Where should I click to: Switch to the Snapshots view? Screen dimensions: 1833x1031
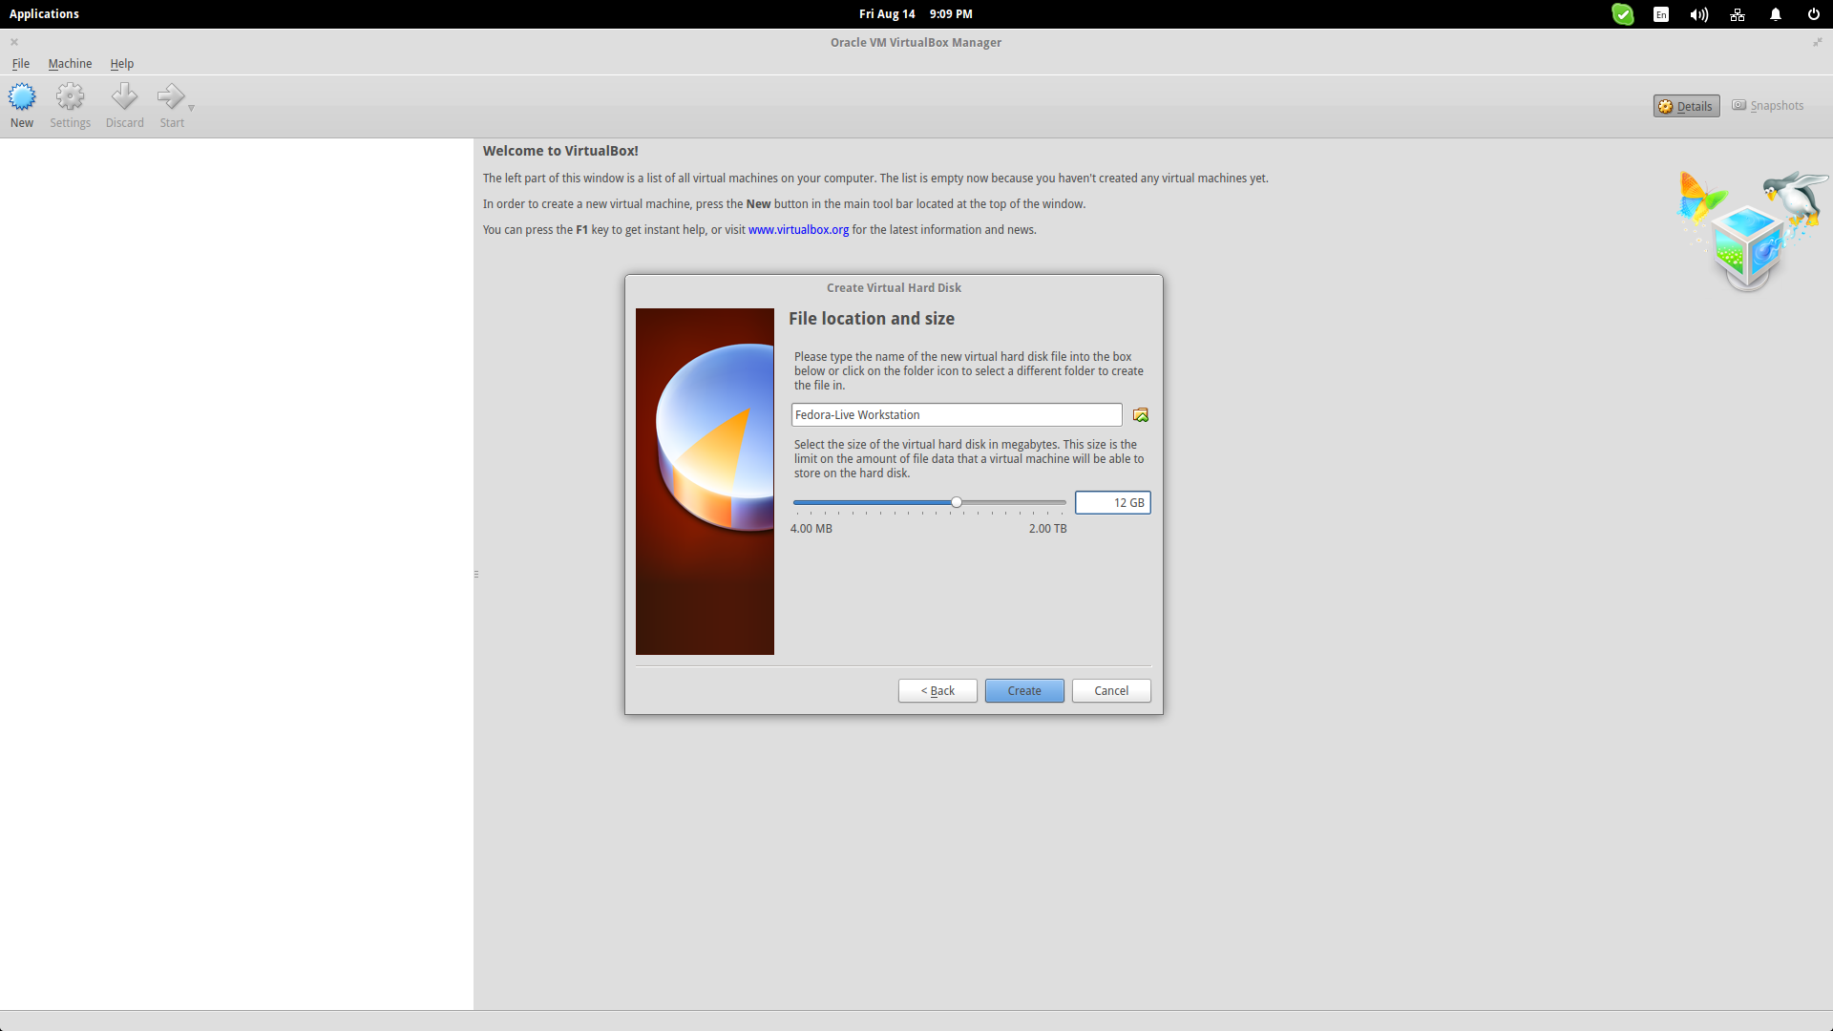coord(1767,106)
